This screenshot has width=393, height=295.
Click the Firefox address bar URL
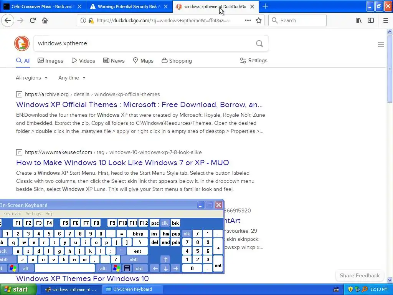pos(163,21)
